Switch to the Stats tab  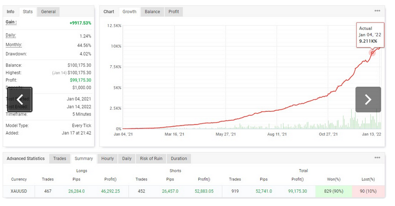[x=28, y=12]
